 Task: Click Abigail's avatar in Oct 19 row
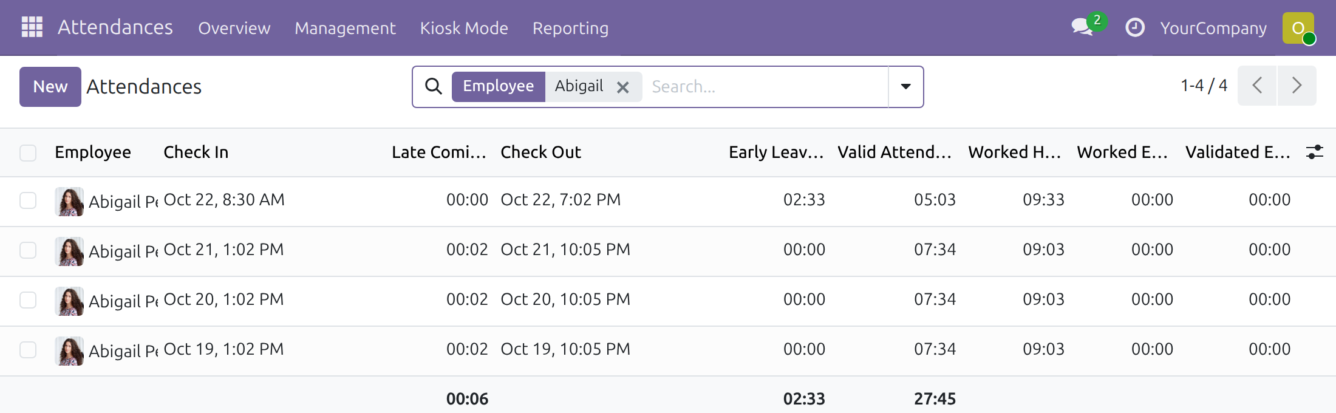[x=69, y=350]
